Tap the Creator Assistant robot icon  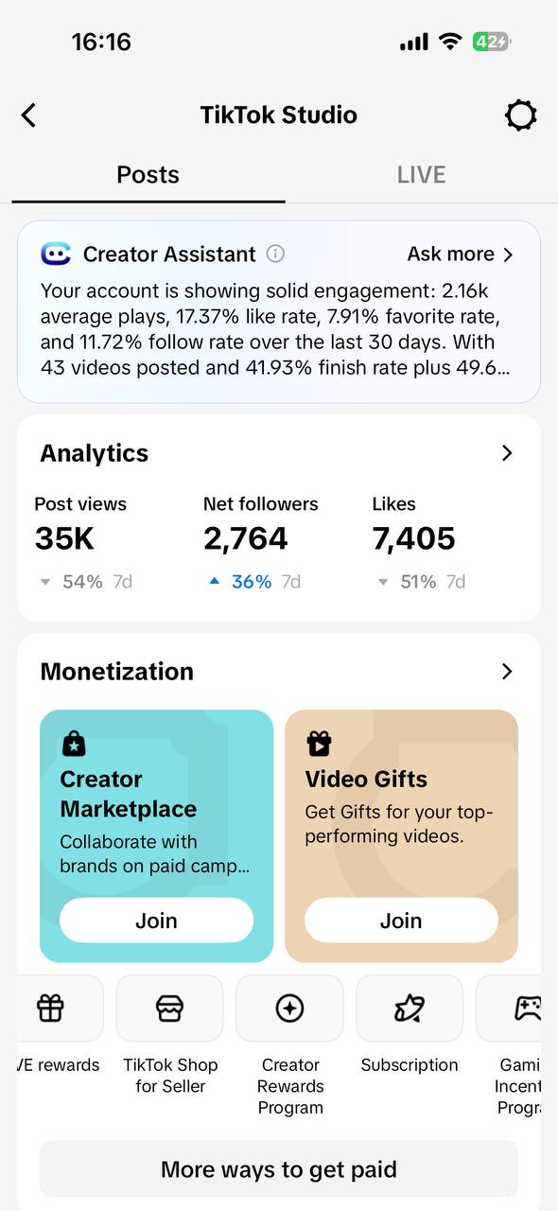click(56, 254)
